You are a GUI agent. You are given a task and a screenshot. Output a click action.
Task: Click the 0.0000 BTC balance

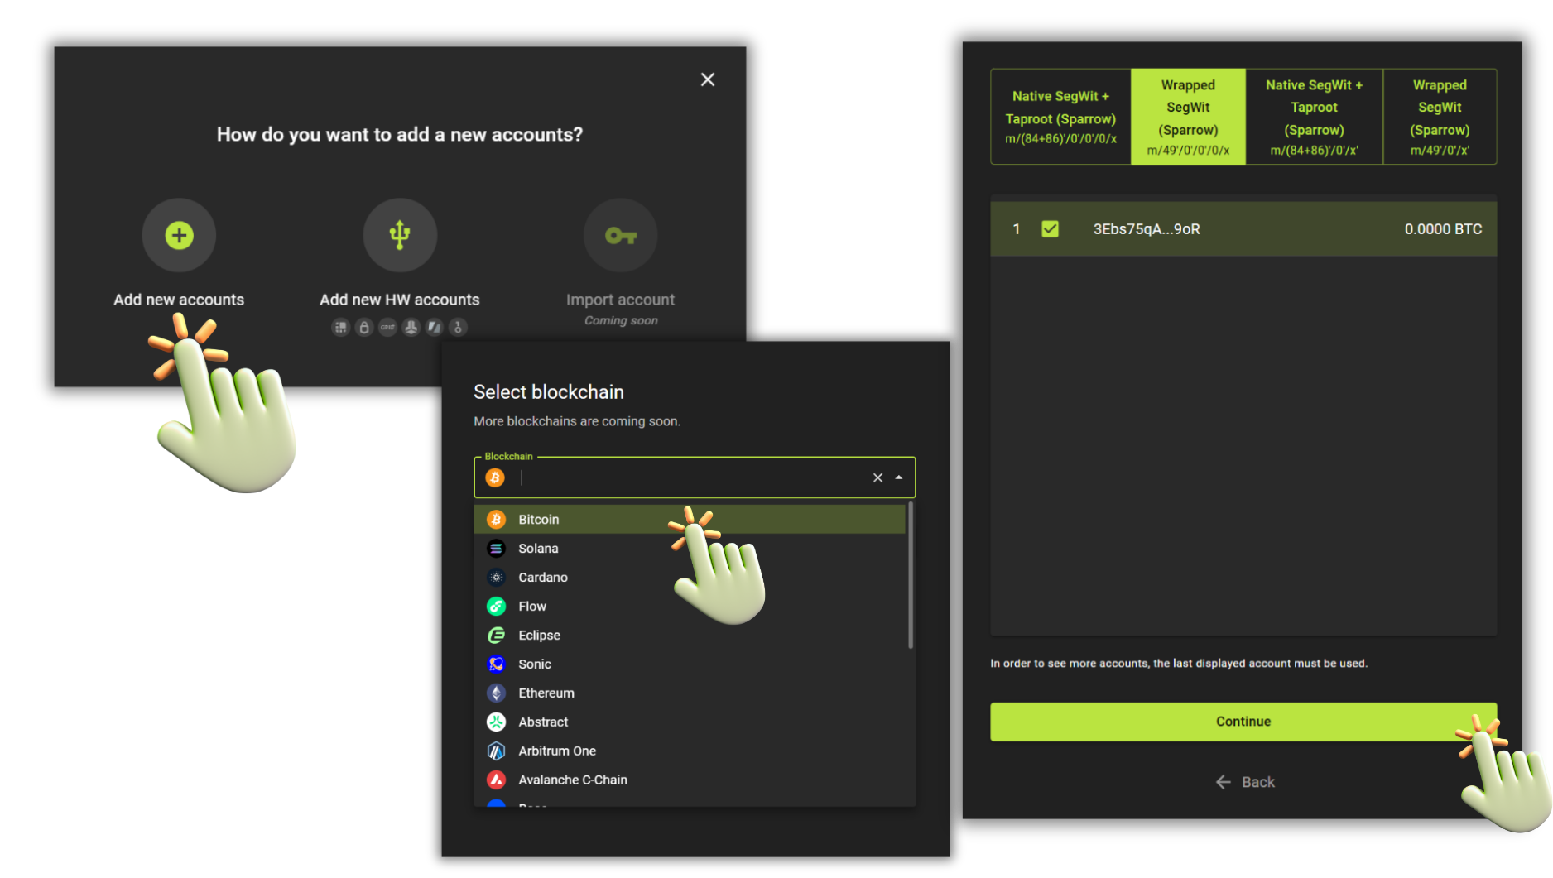1443,229
